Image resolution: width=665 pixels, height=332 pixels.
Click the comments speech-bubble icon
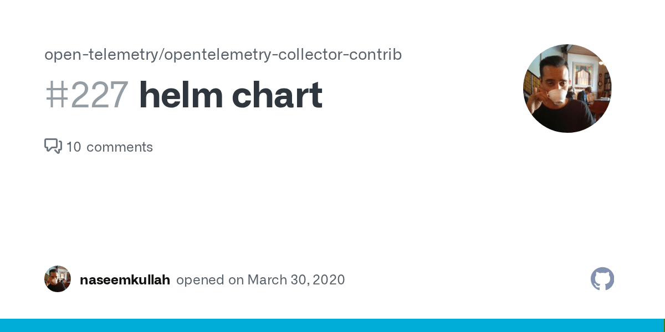(53, 146)
